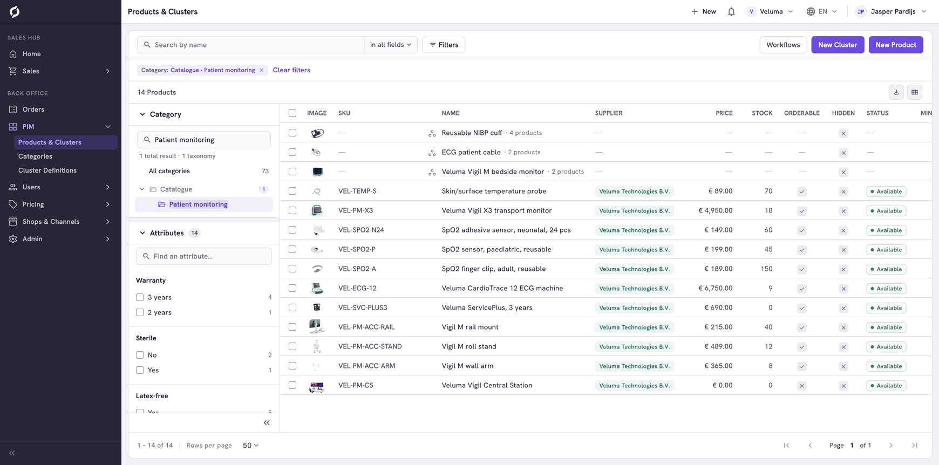939x465 pixels.
Task: Check the VEL-SPO2-A row checkbox
Action: tap(292, 269)
